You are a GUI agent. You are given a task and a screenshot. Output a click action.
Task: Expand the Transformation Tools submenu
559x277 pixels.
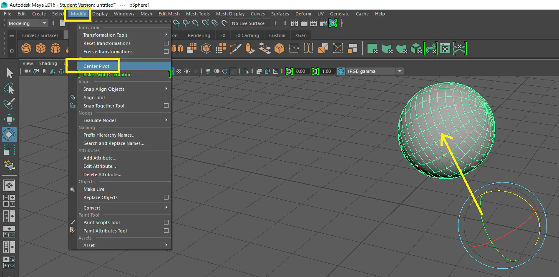pyautogui.click(x=124, y=35)
